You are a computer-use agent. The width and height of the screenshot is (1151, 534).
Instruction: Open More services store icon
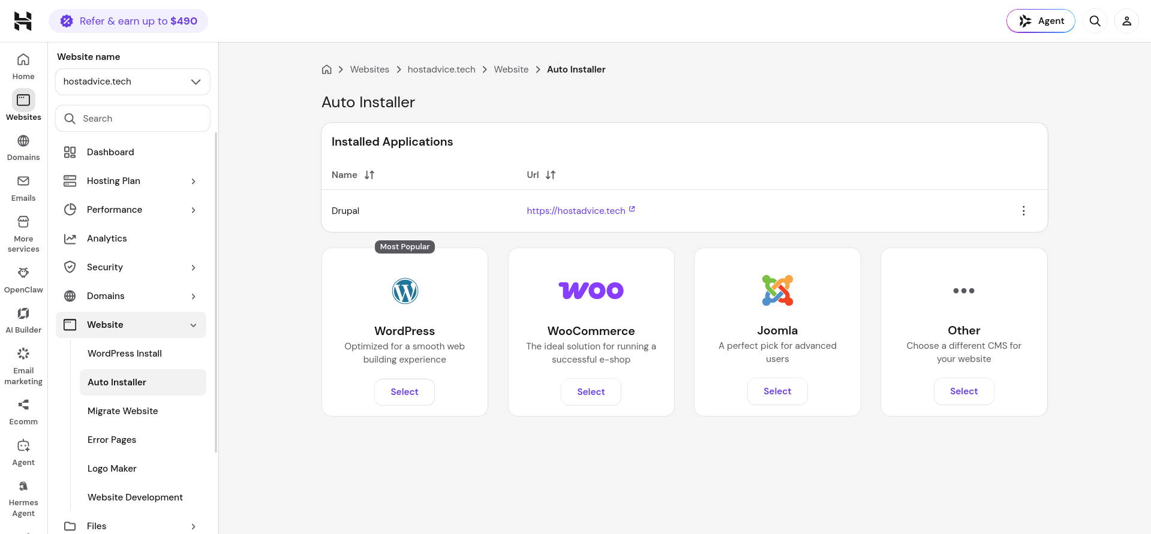pyautogui.click(x=23, y=222)
